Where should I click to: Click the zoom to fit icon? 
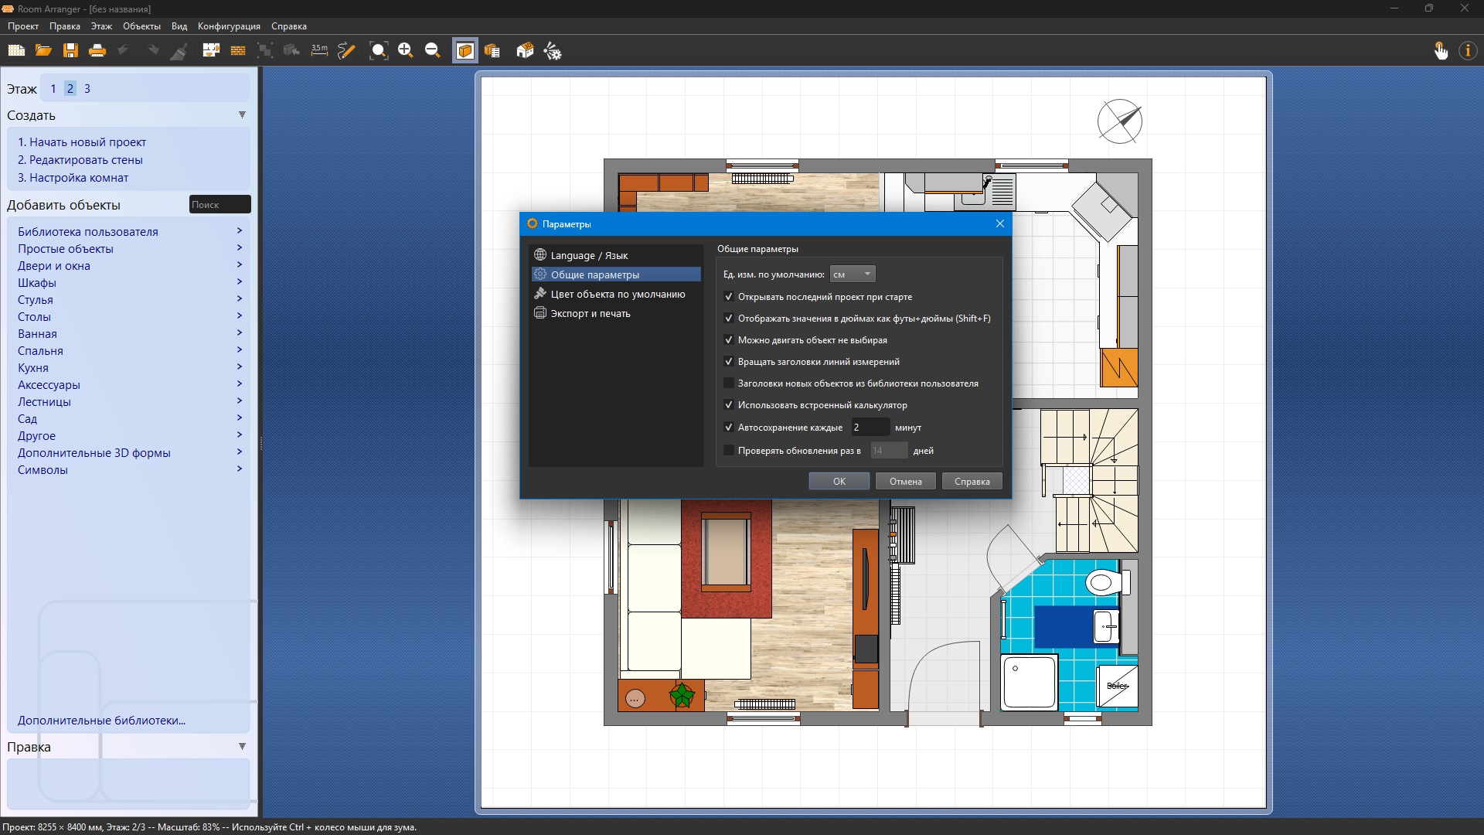pos(378,51)
